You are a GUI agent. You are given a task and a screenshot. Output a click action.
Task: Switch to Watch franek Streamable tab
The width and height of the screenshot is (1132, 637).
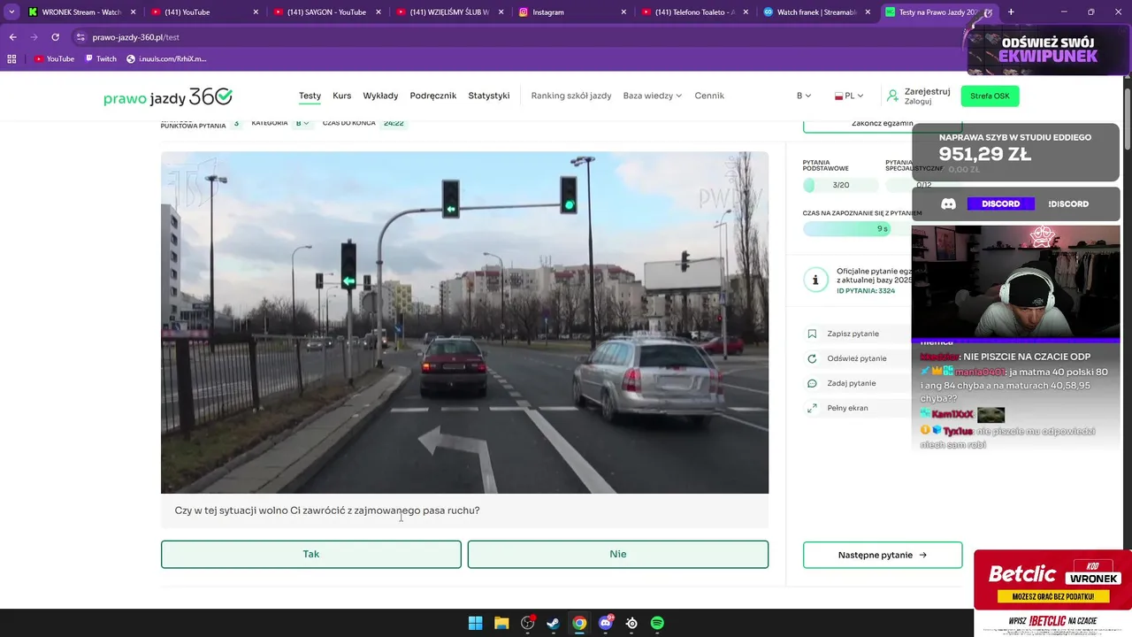818,12
